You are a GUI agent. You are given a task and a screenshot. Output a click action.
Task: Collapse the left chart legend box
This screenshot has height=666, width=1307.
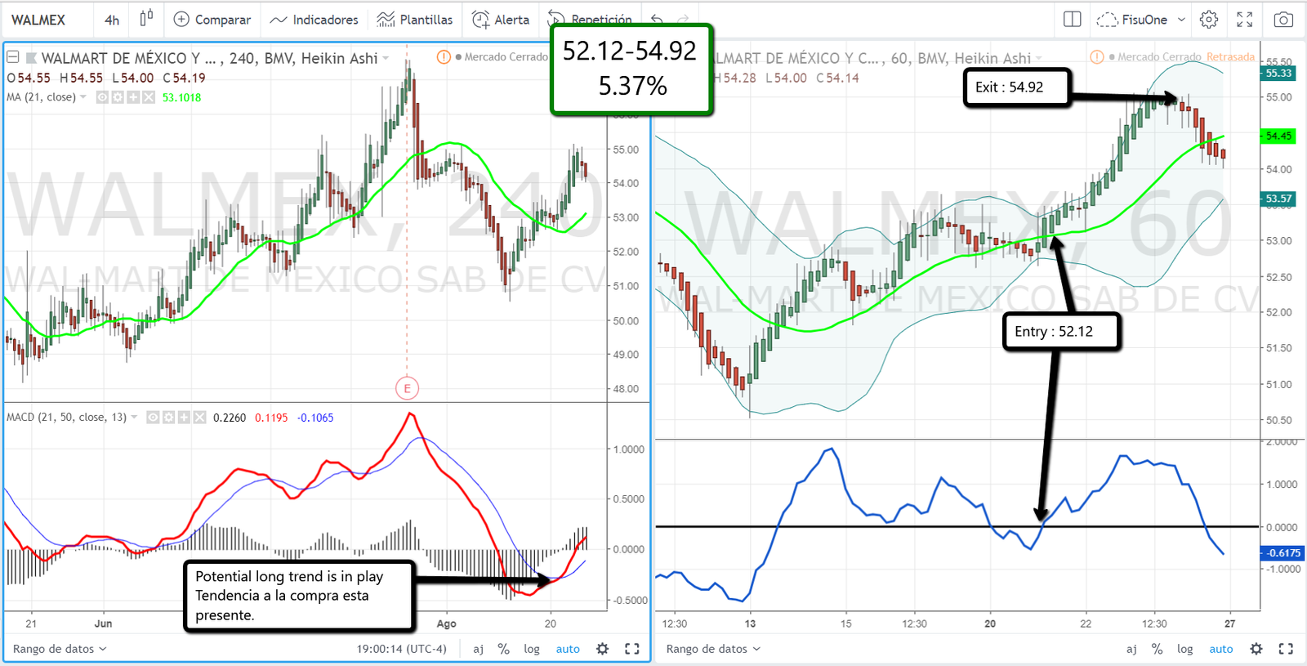click(x=13, y=58)
